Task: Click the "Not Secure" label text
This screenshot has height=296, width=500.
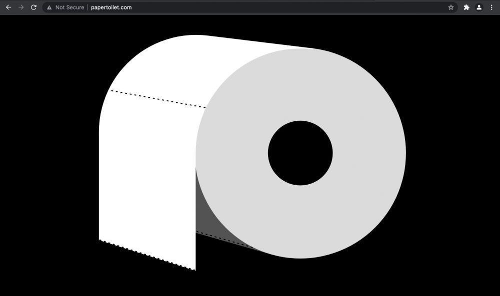Action: coord(69,7)
